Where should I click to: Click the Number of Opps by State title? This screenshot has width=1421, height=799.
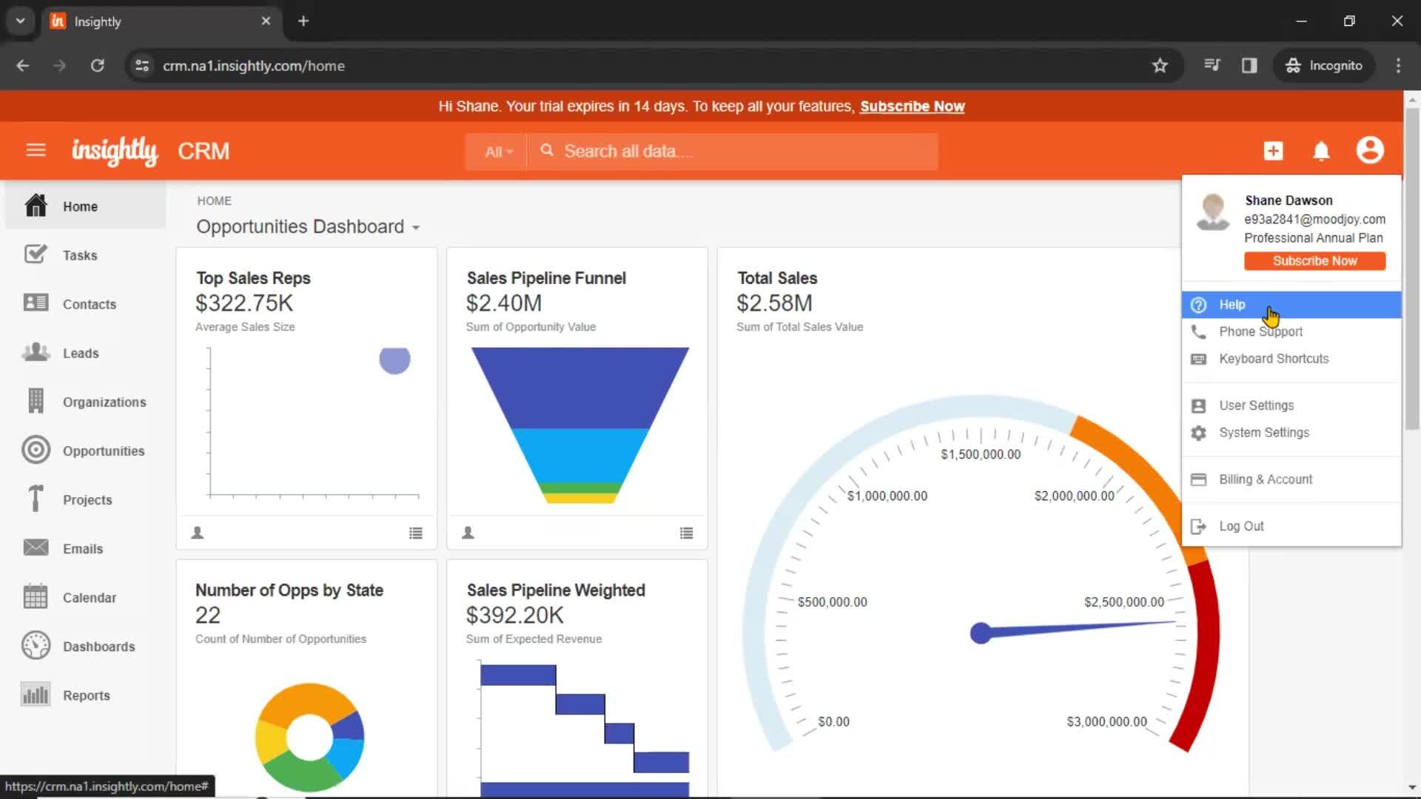click(x=289, y=590)
